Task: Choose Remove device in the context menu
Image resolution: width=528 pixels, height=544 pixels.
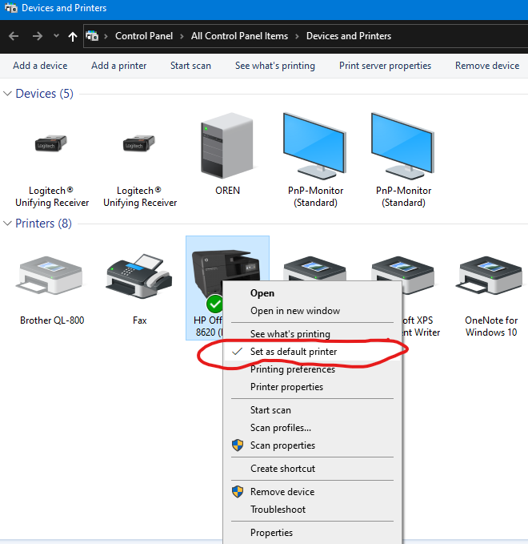Action: [282, 492]
